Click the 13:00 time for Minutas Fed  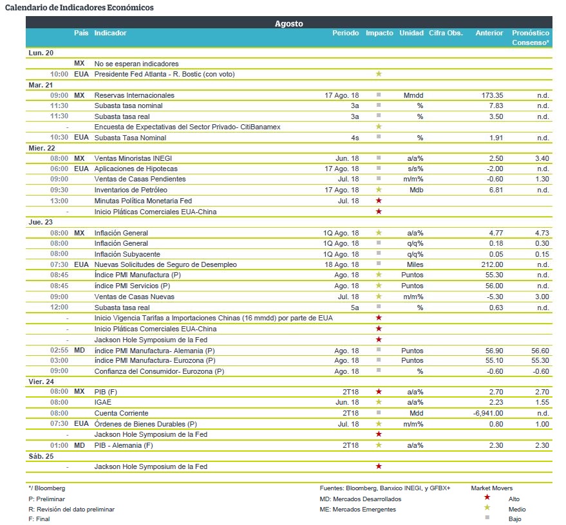coord(59,201)
